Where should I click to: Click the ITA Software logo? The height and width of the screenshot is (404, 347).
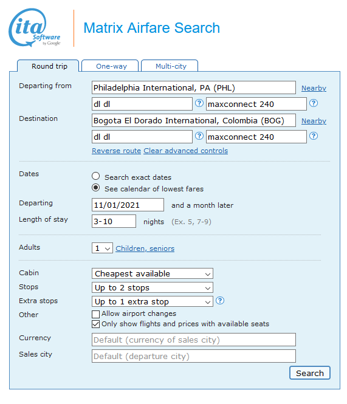tap(35, 28)
